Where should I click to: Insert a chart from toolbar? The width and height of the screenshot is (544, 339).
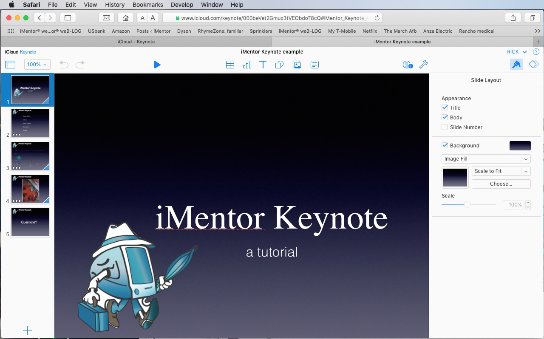[x=247, y=65]
